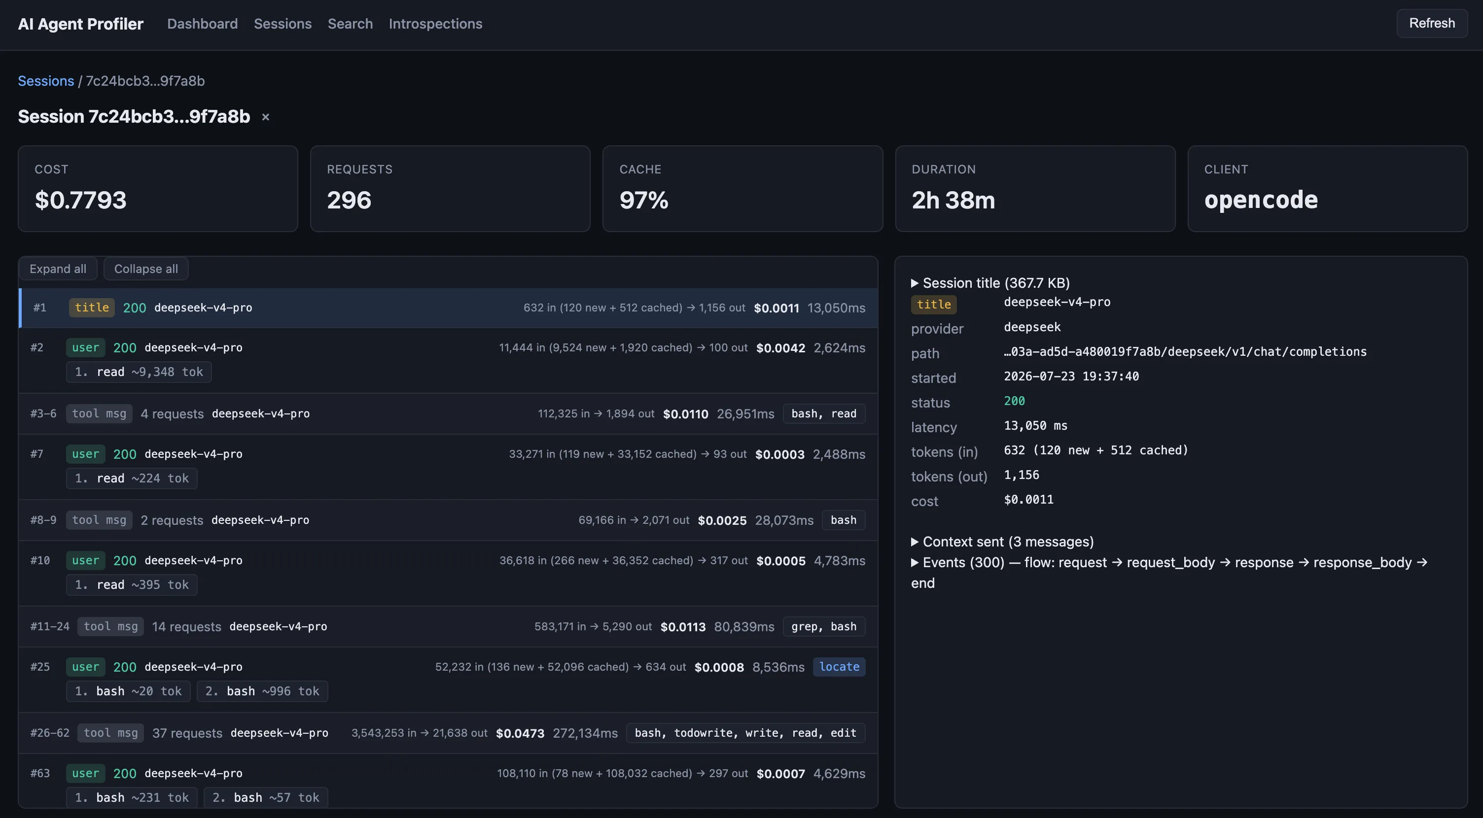Open tool call 'bash ~996 tok'
Screen dimensions: 1483x818
262,691
